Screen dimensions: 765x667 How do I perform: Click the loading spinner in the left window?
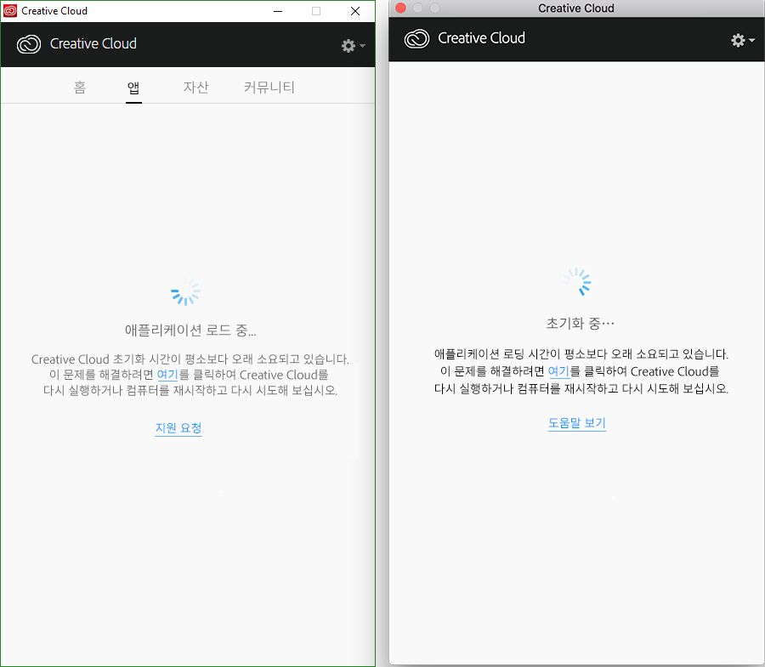pyautogui.click(x=185, y=291)
